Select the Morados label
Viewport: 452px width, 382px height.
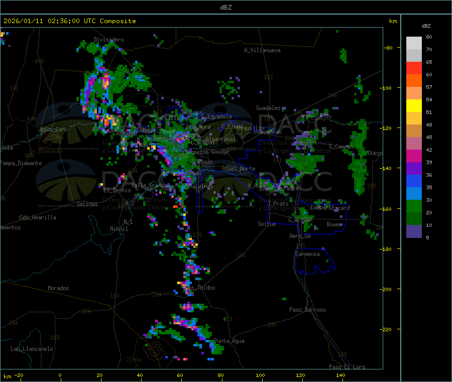pyautogui.click(x=58, y=288)
